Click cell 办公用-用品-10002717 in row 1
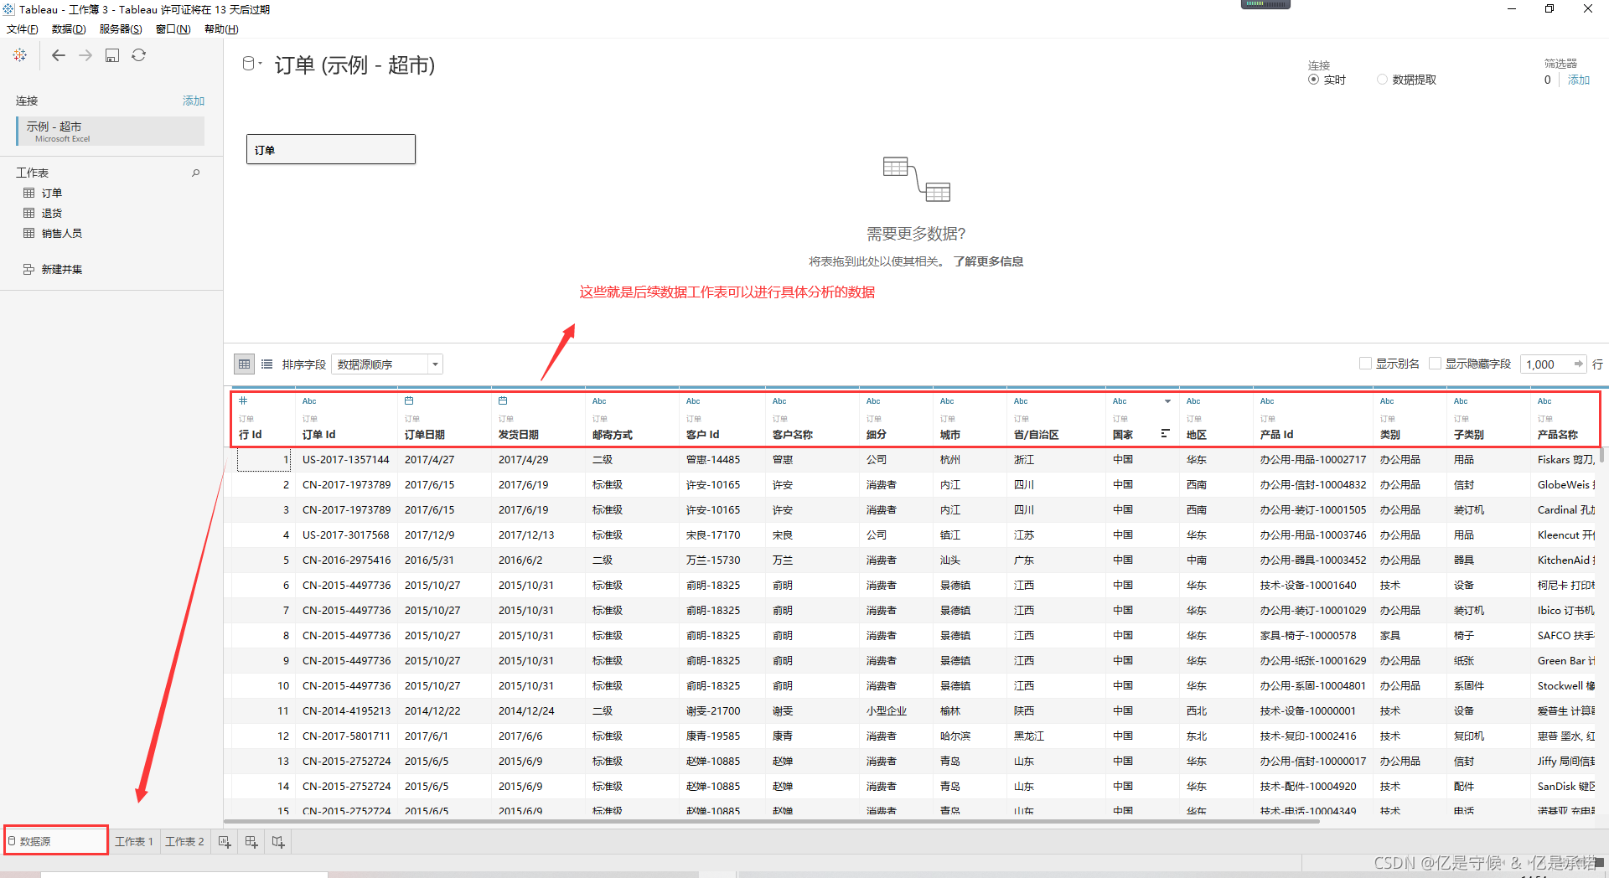This screenshot has width=1609, height=878. tap(1313, 459)
